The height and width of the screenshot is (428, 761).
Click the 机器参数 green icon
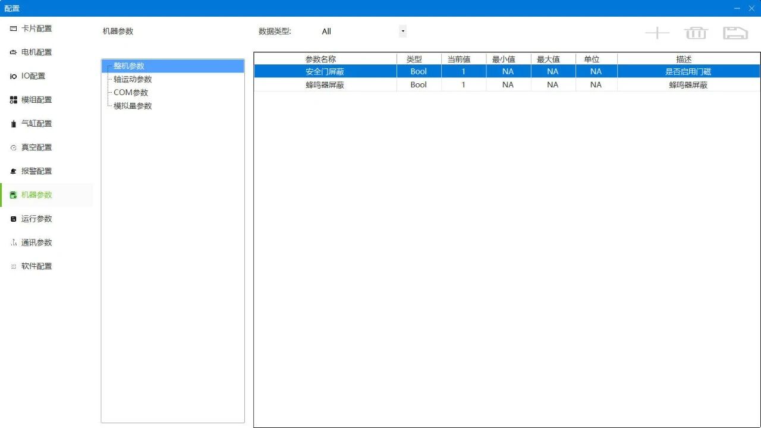click(13, 195)
